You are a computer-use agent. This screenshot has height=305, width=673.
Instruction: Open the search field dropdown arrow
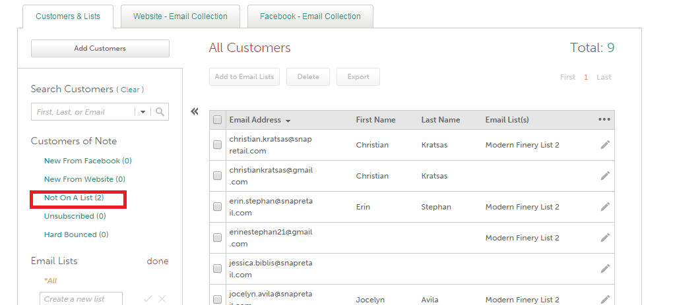click(x=143, y=112)
